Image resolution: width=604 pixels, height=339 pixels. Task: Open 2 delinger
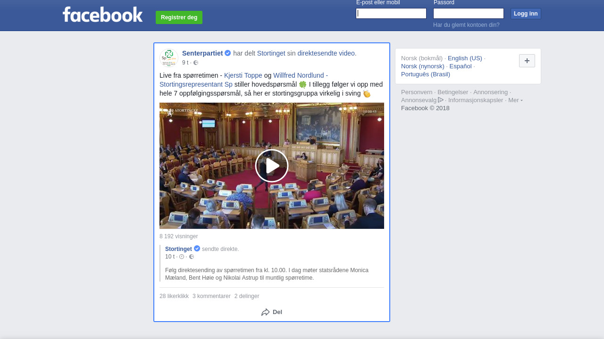click(247, 296)
